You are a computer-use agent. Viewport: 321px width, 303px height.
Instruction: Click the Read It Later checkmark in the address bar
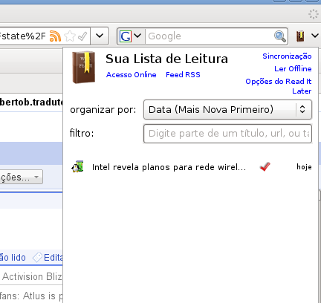(82, 36)
